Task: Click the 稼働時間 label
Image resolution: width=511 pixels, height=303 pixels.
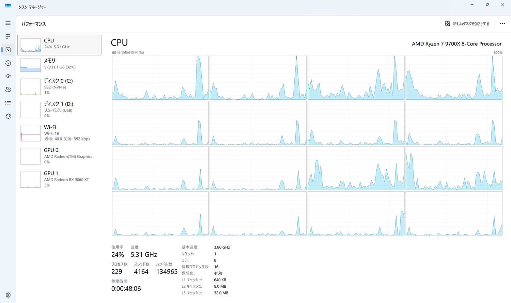Action: pyautogui.click(x=119, y=281)
